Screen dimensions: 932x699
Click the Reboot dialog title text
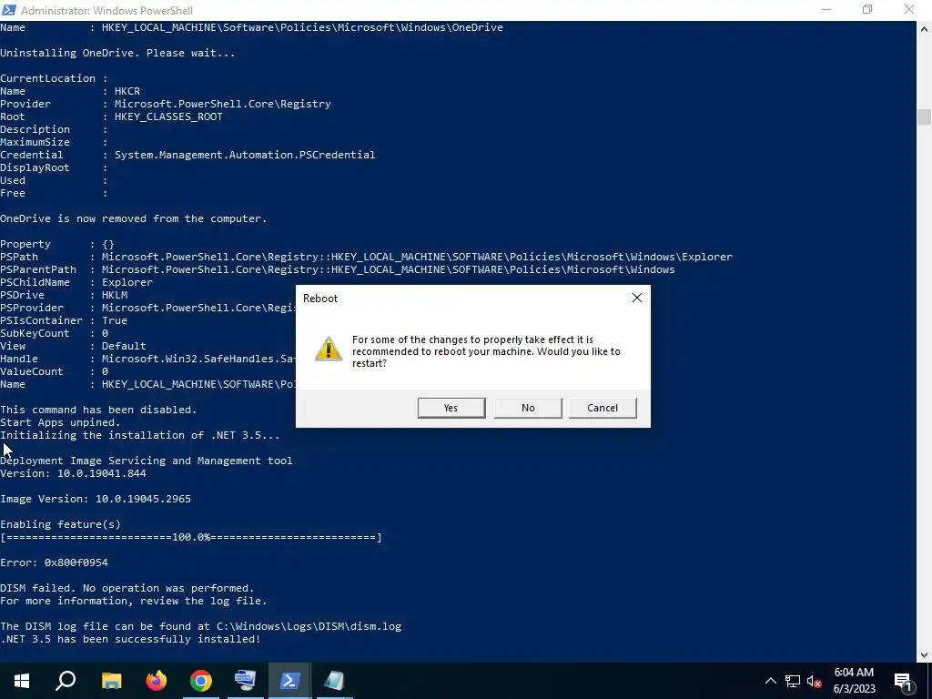[x=320, y=299]
